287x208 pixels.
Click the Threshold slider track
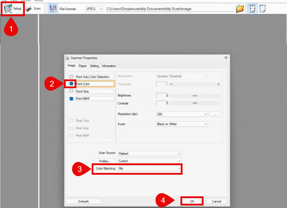(195, 84)
